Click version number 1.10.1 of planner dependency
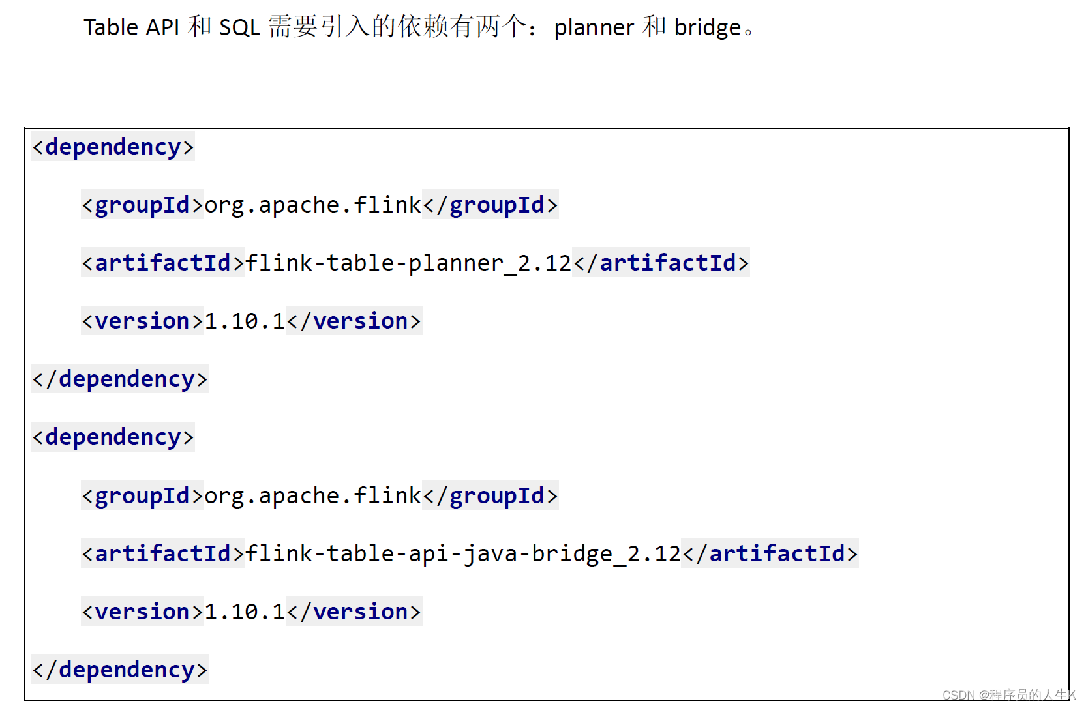1086x708 pixels. [x=245, y=321]
